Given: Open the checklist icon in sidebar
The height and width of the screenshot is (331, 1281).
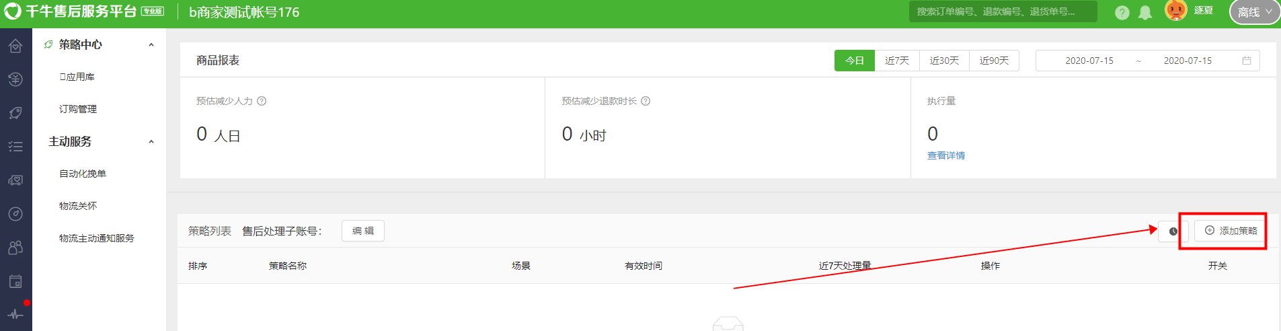Looking at the screenshot, I should click(15, 147).
